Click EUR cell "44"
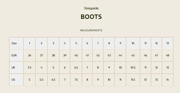 point(120,55)
